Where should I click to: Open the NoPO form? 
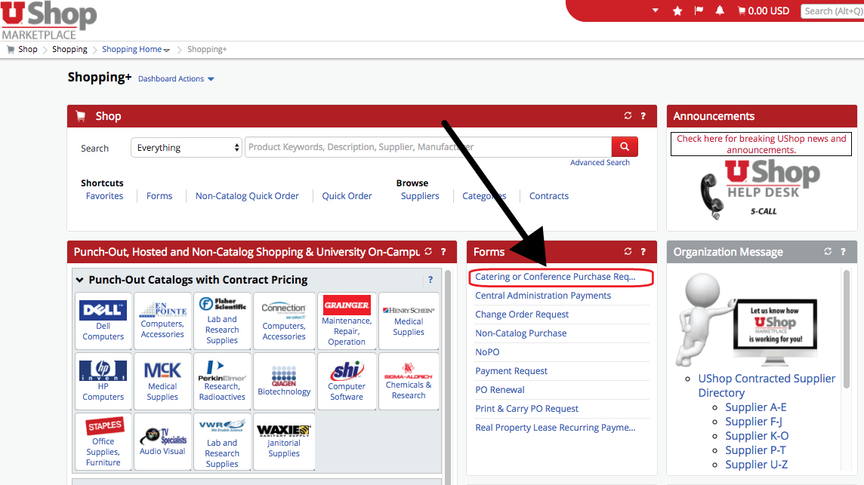click(x=487, y=351)
